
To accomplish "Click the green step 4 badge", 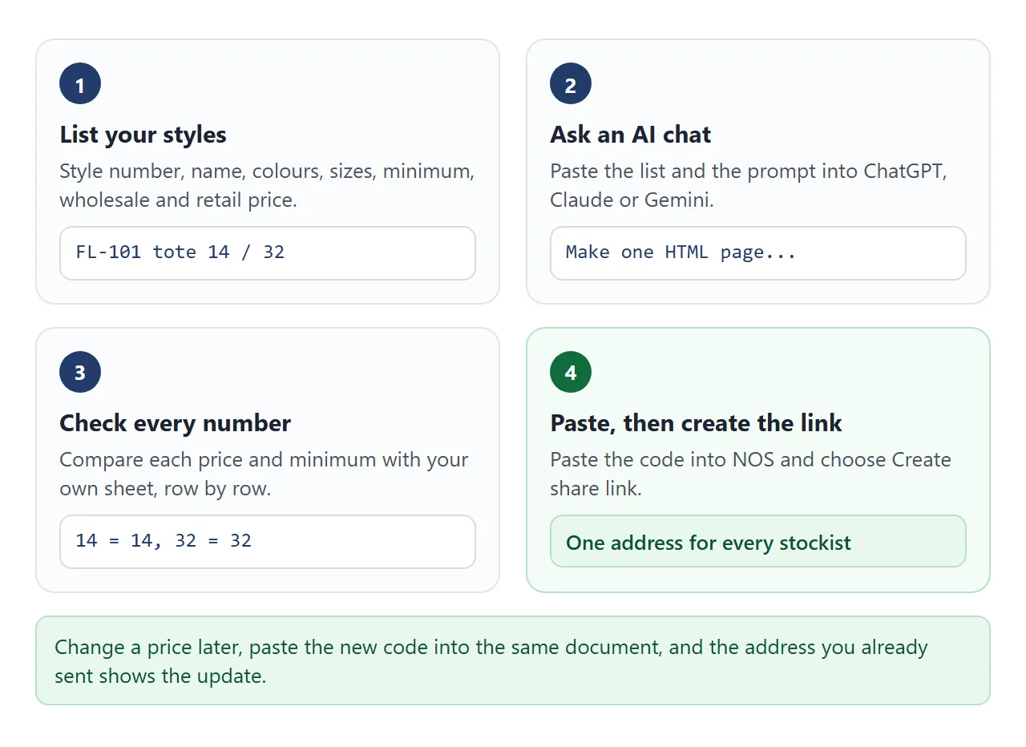I will 571,372.
